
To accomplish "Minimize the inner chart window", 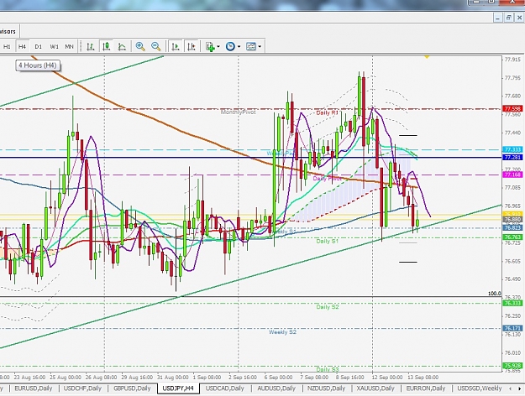I will [498, 18].
